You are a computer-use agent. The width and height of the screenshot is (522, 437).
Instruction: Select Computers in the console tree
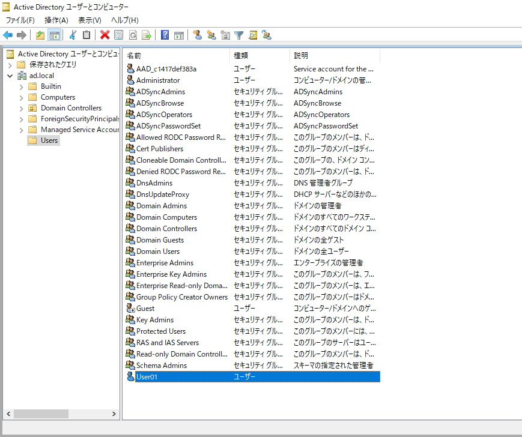(58, 97)
